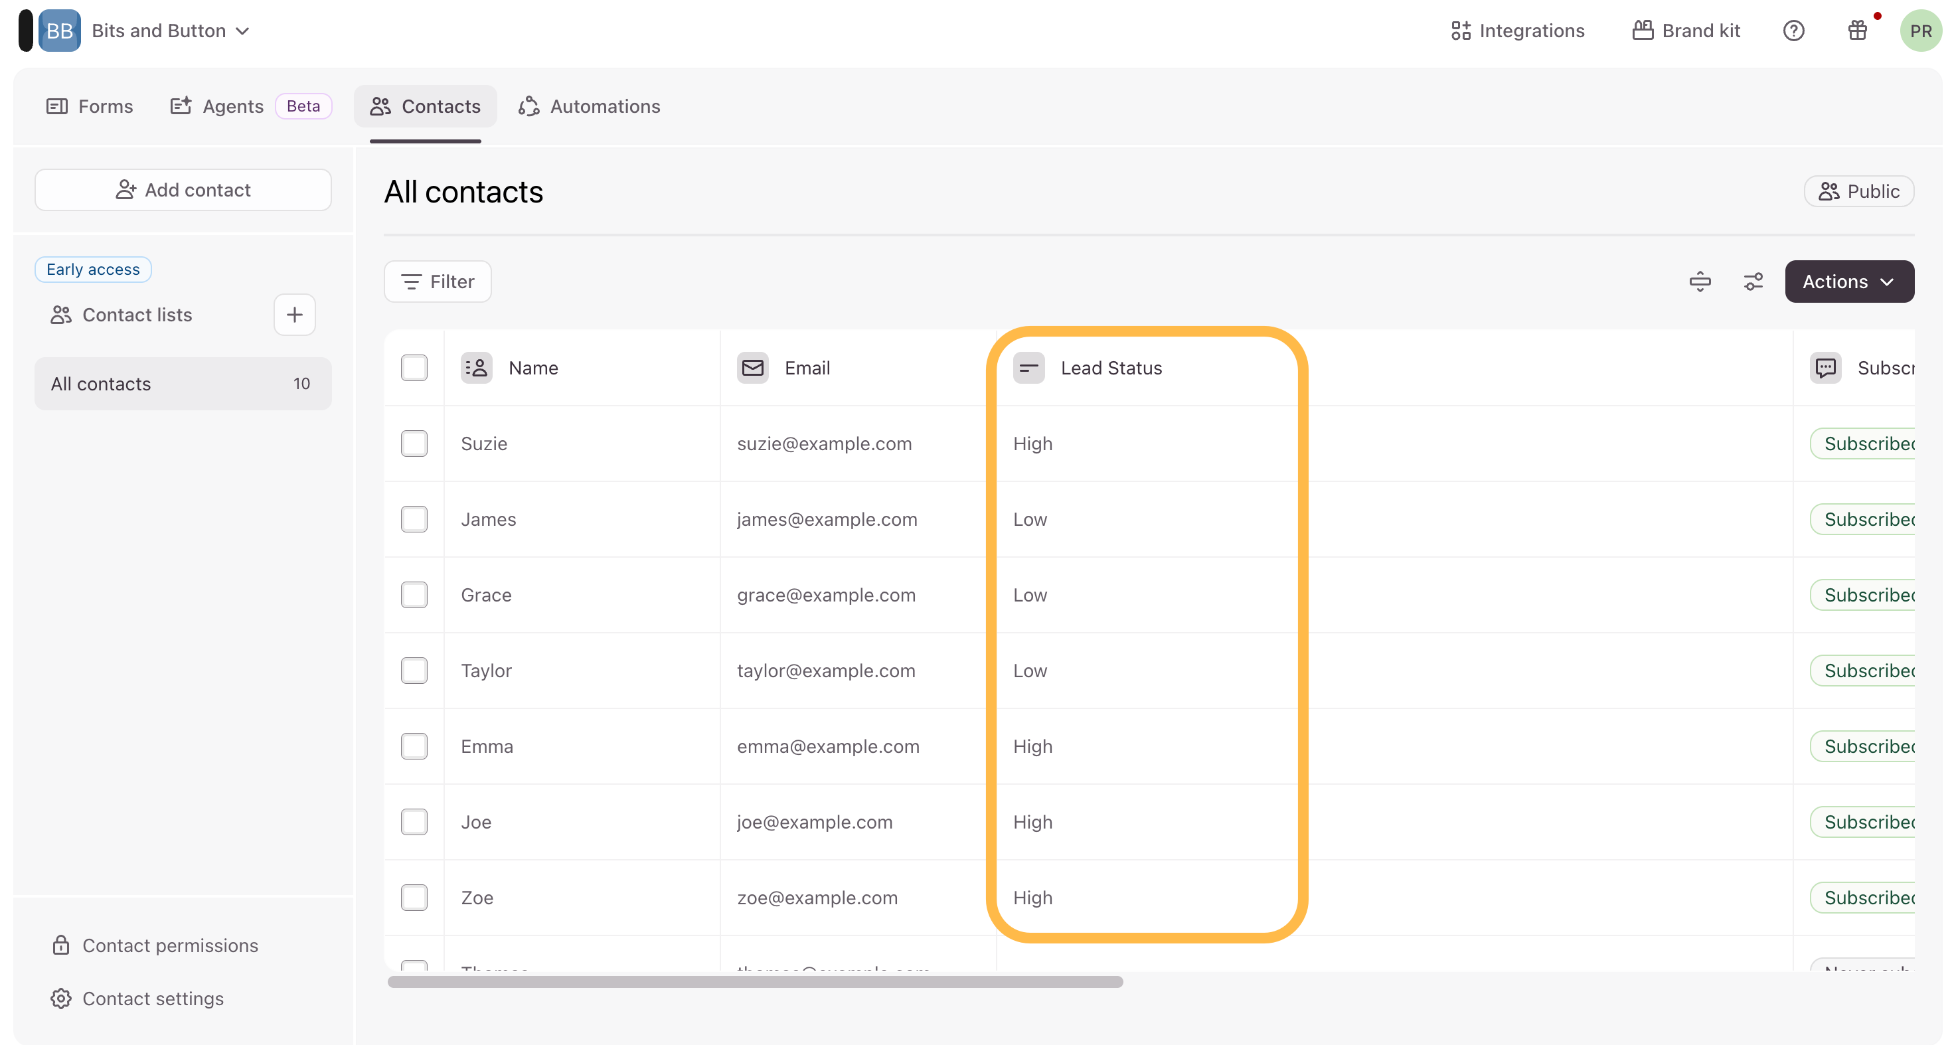1952x1045 pixels.
Task: Click the Email column envelope icon
Action: (752, 368)
